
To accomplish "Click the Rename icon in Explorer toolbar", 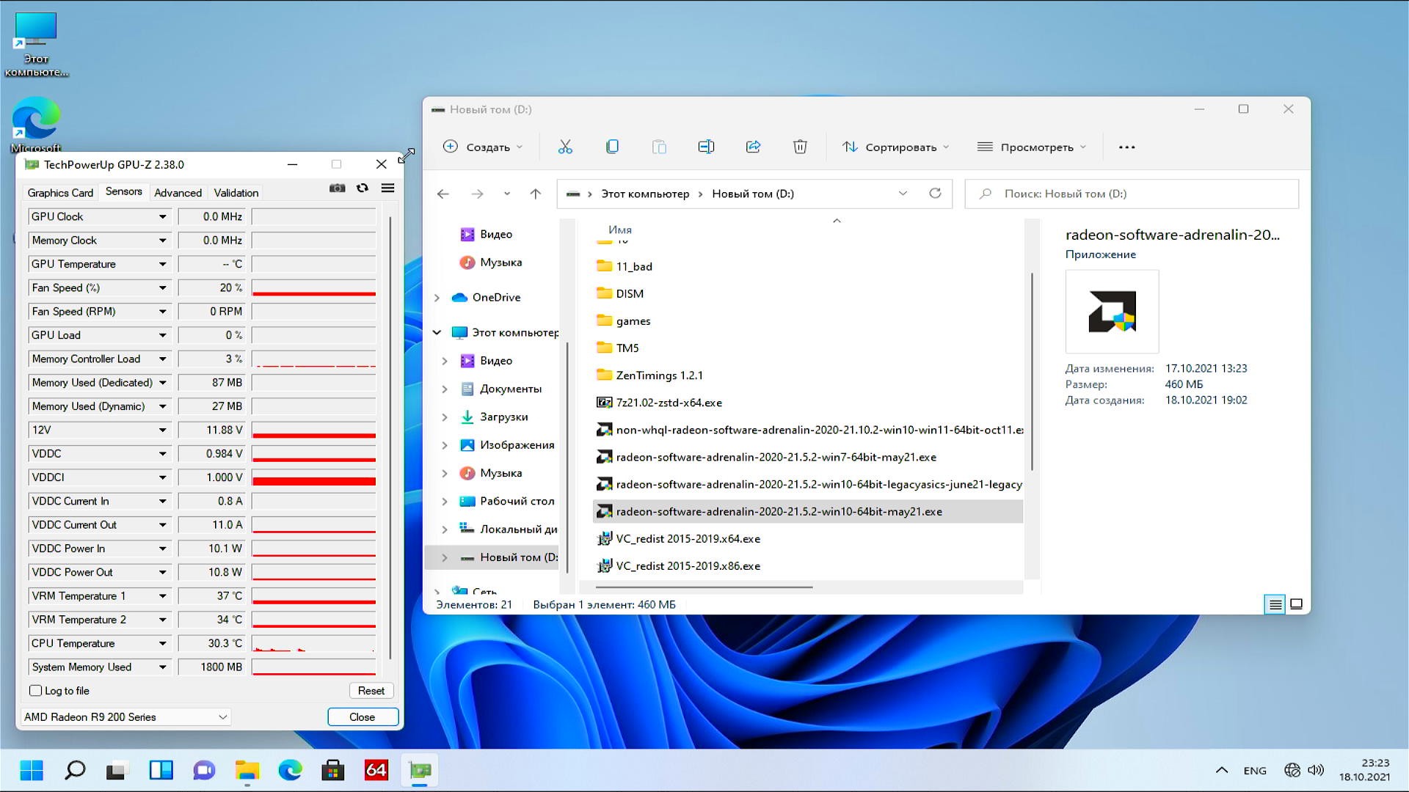I will pyautogui.click(x=706, y=147).
